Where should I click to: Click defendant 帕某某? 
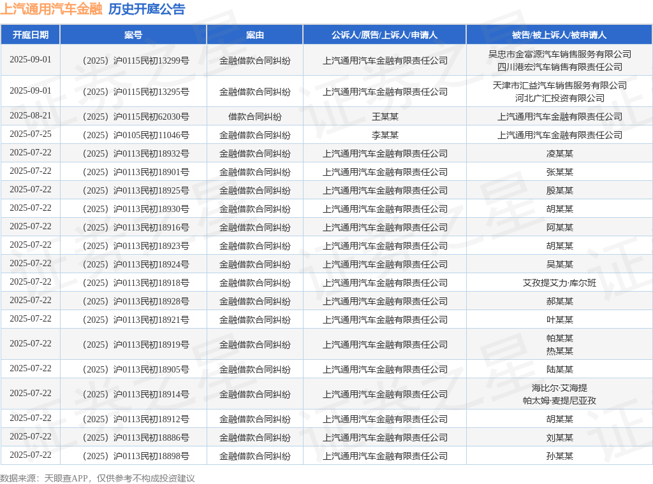(560, 338)
